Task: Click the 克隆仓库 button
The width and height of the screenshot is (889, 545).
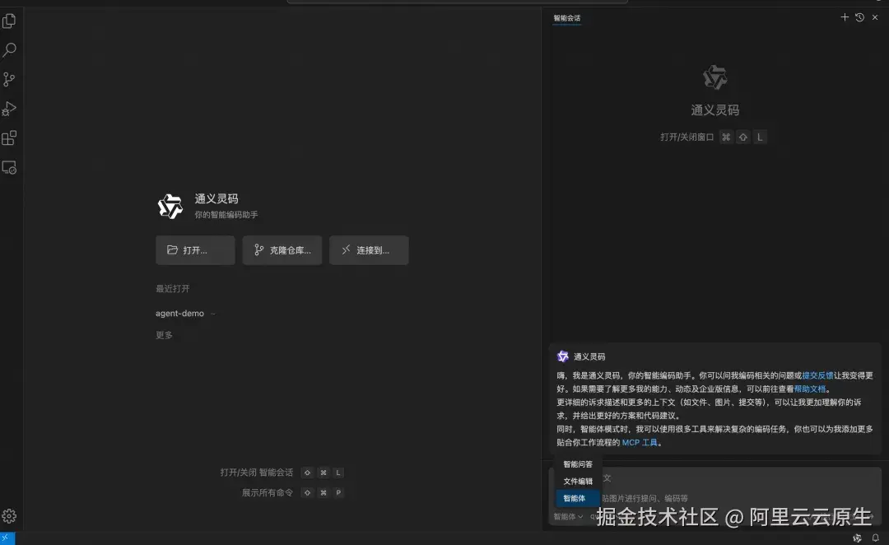Action: tap(282, 249)
